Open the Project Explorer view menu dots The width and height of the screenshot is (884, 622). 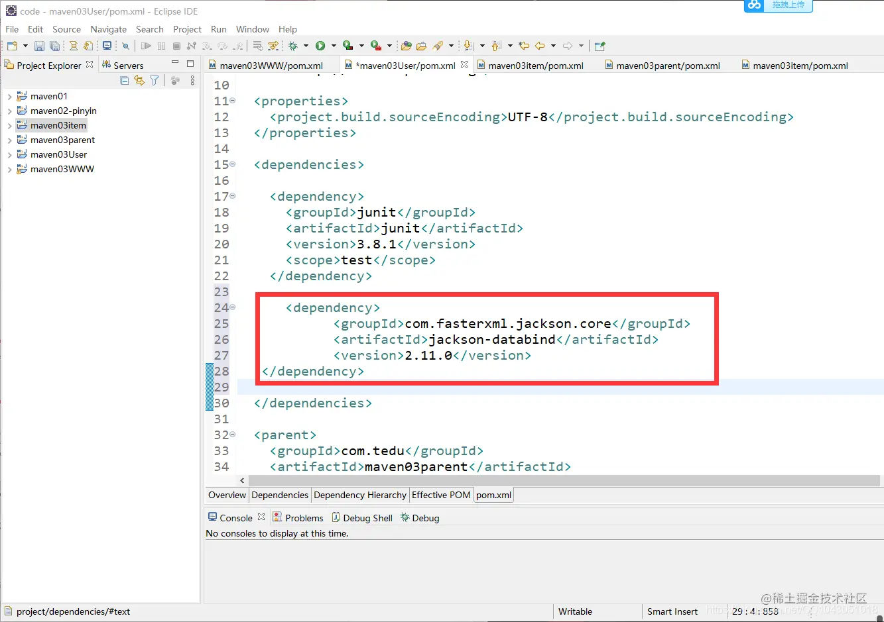pyautogui.click(x=192, y=80)
